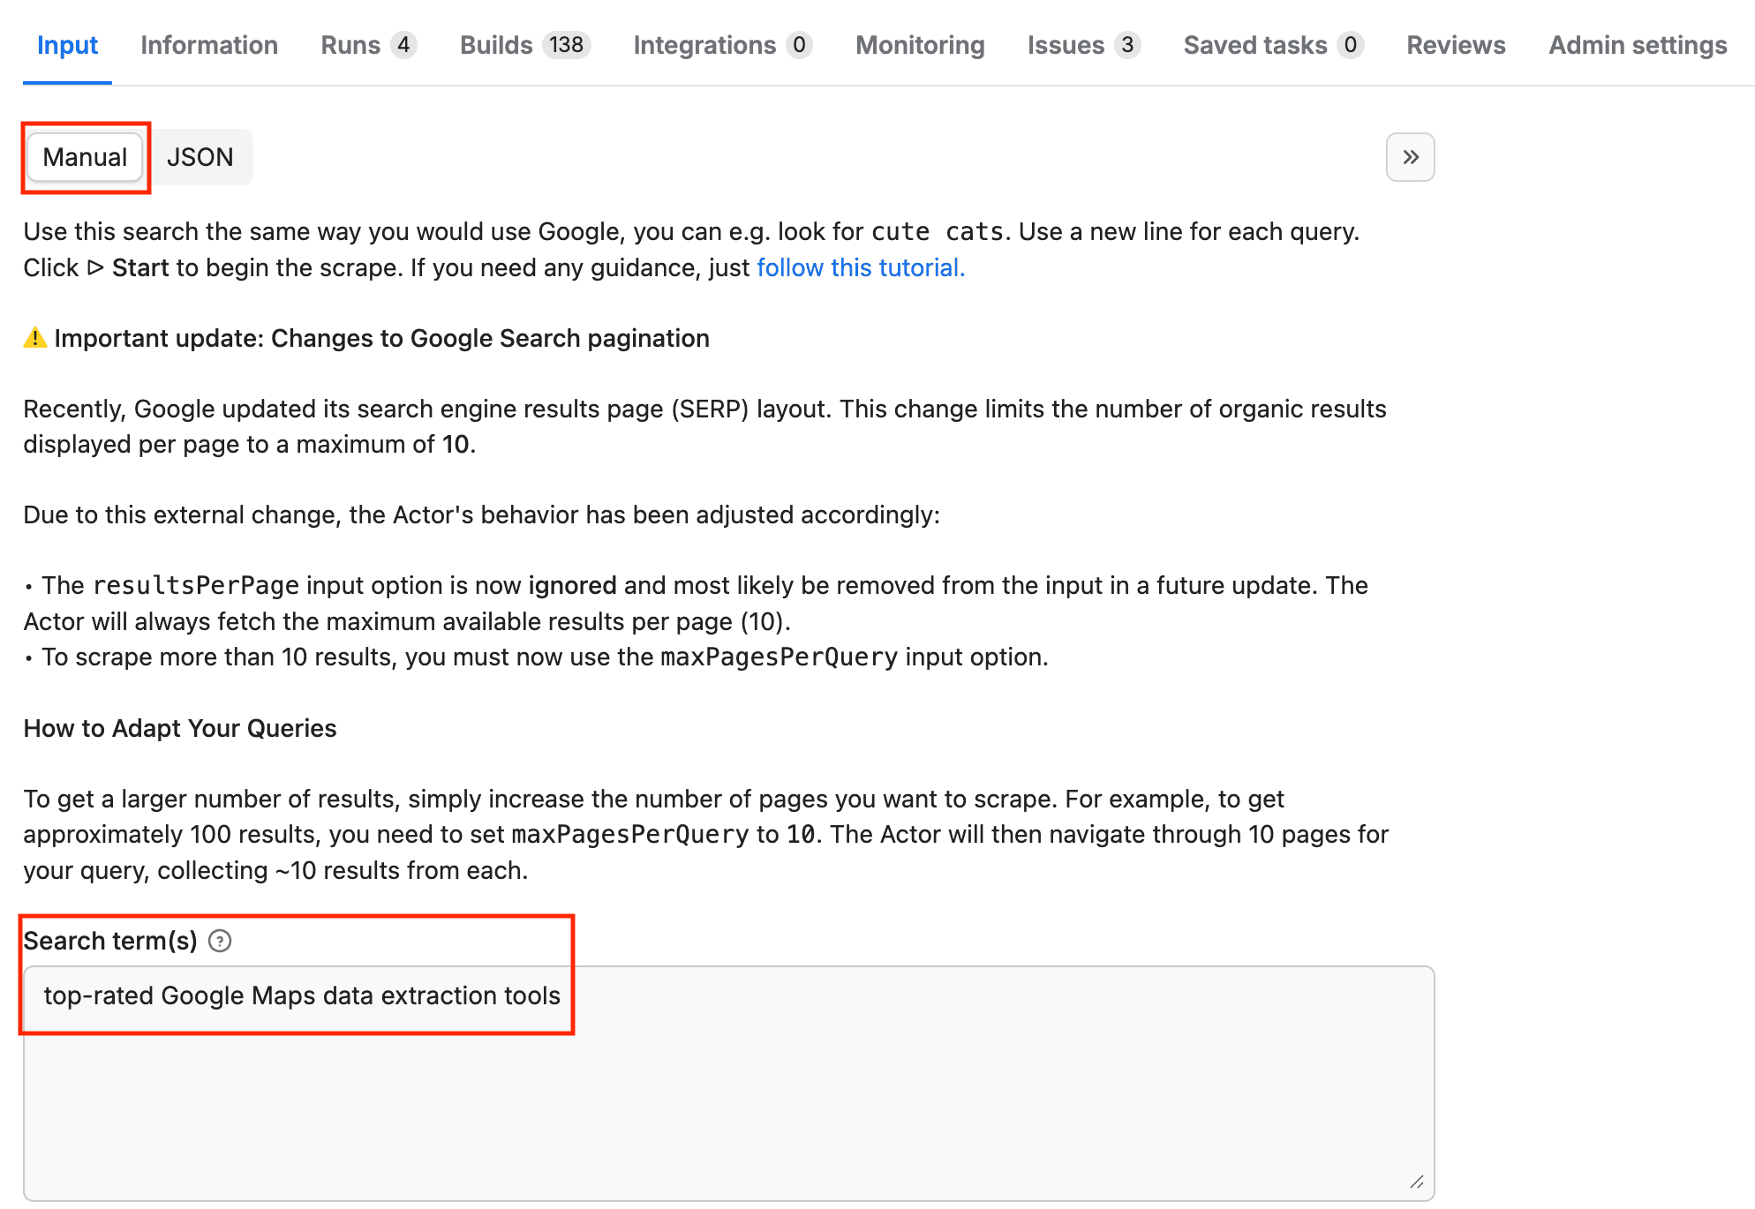Go to Admin settings tab
This screenshot has height=1209, width=1755.
[1638, 45]
